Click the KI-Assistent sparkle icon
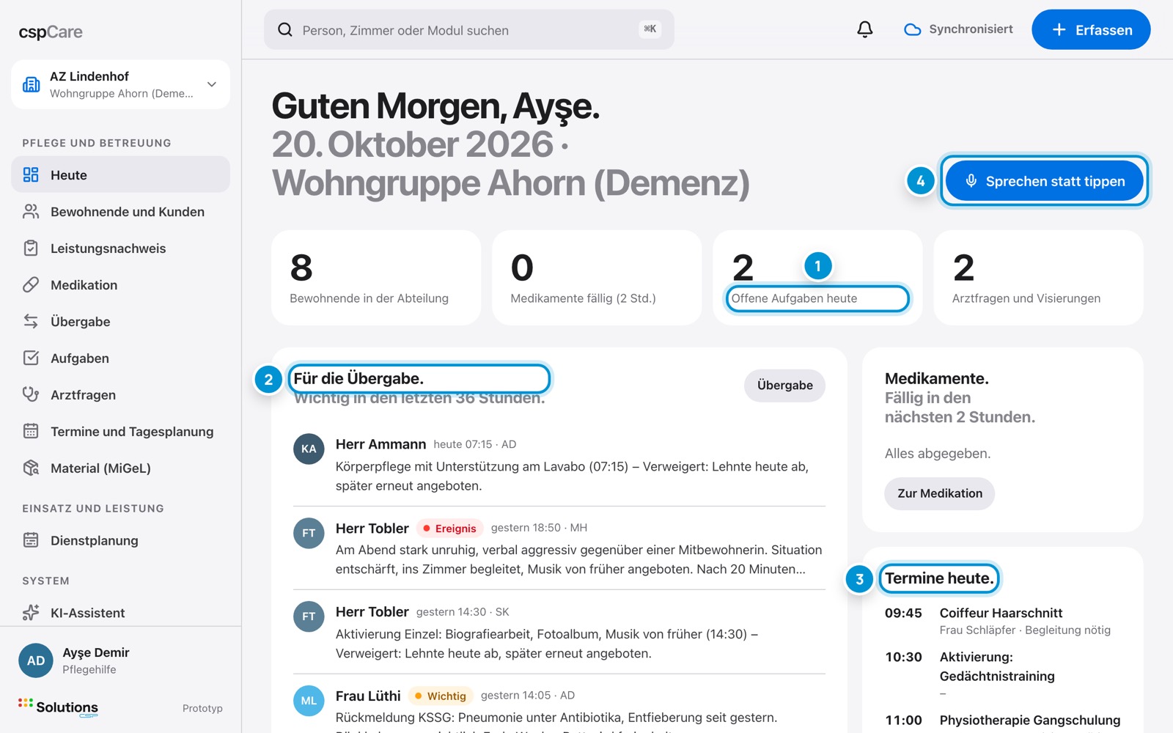 [31, 613]
